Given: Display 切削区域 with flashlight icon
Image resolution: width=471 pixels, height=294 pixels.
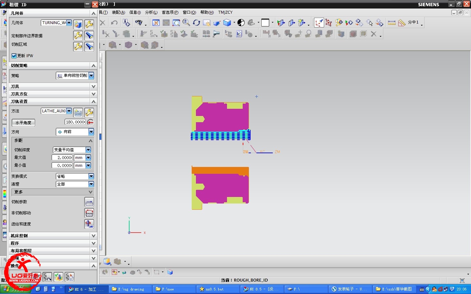Looking at the screenshot, I should tap(89, 46).
